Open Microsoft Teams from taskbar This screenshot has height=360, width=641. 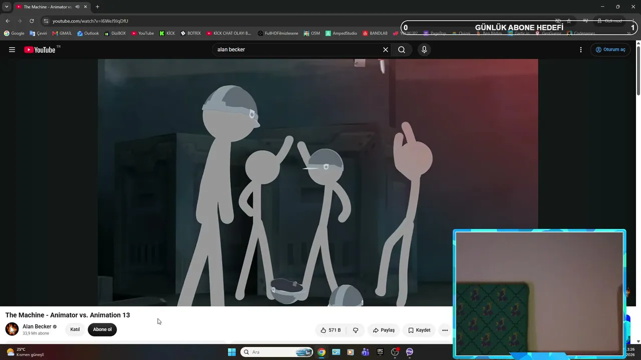click(x=366, y=352)
